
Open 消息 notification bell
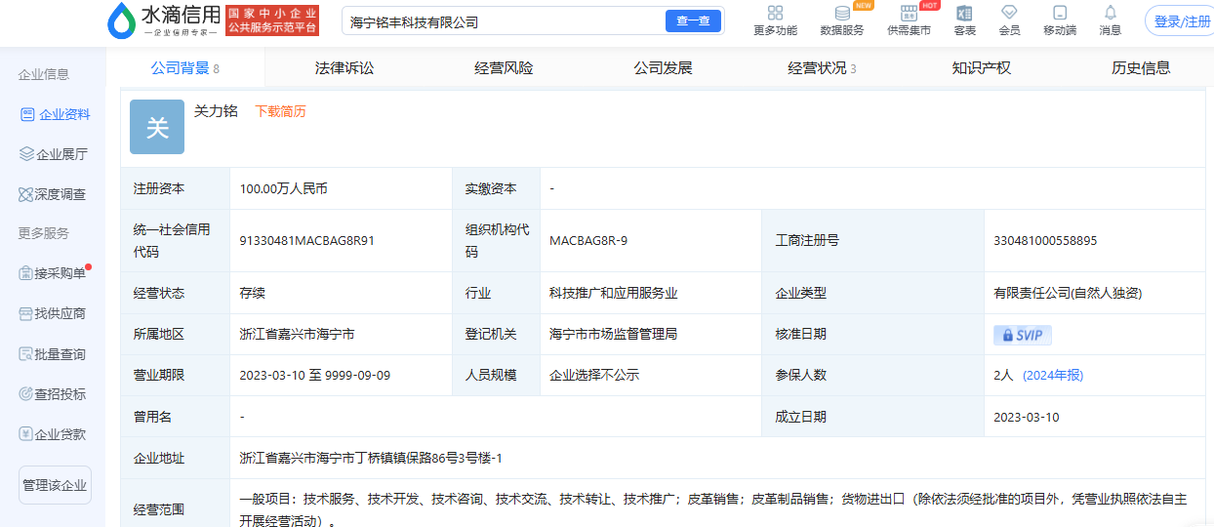[x=1111, y=13]
